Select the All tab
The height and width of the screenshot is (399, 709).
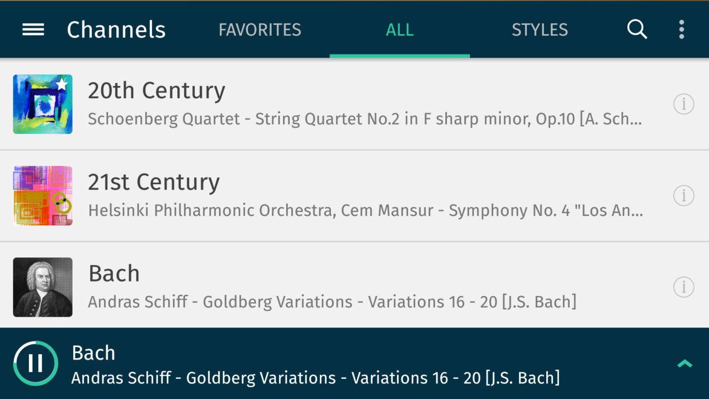click(400, 29)
